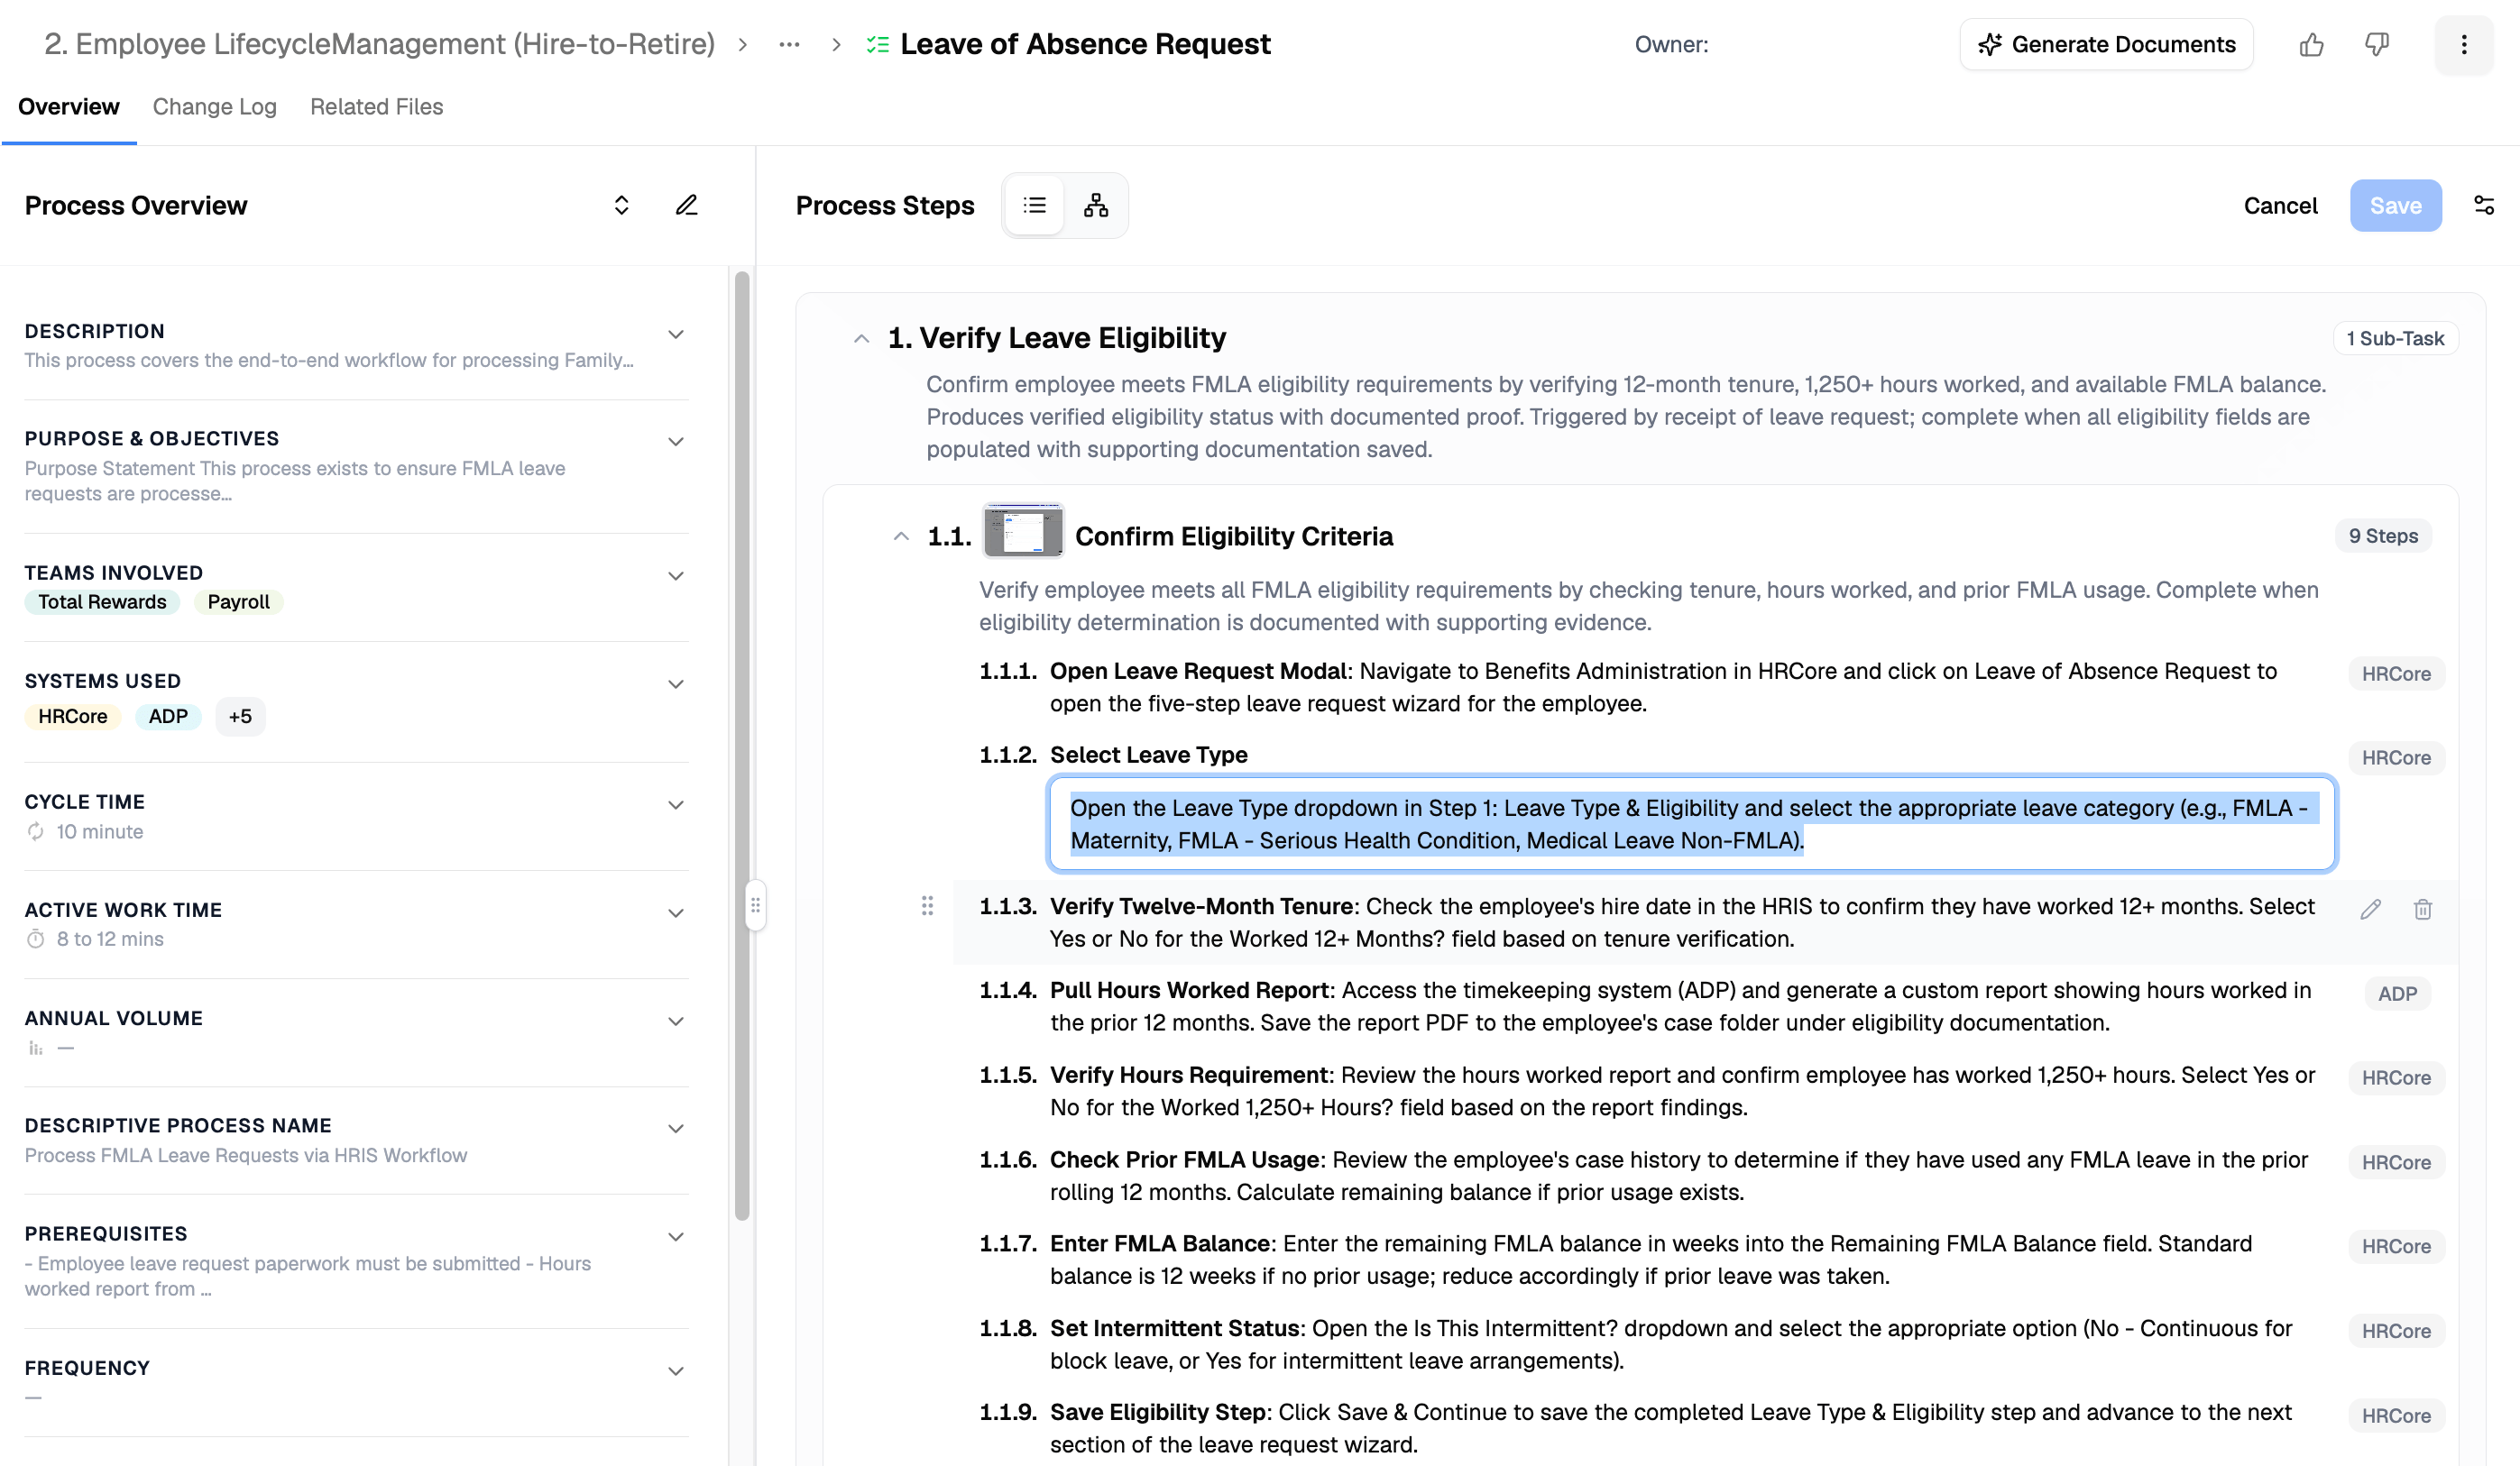Click the Active Work Time stopwatch icon

click(x=36, y=939)
